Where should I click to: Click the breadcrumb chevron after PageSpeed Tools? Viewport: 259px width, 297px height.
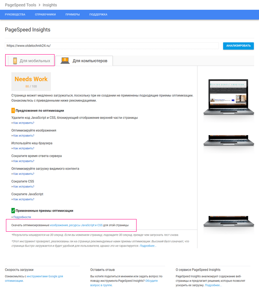(x=39, y=5)
